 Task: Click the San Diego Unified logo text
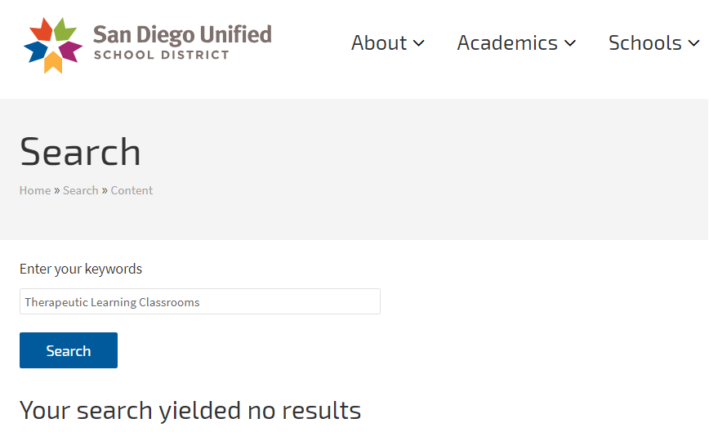pos(181,35)
